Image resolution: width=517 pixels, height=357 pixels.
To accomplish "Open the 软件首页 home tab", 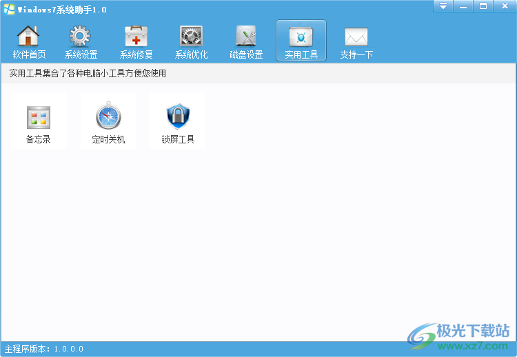I will pos(29,41).
